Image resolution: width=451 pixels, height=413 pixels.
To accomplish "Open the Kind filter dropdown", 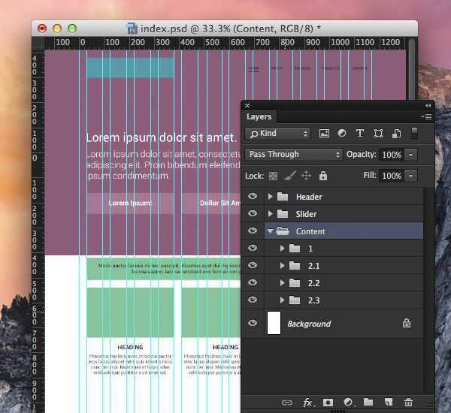I will click(278, 134).
